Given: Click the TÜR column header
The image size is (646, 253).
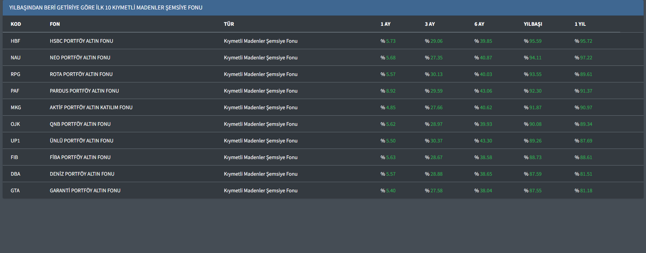Looking at the screenshot, I should coord(229,24).
